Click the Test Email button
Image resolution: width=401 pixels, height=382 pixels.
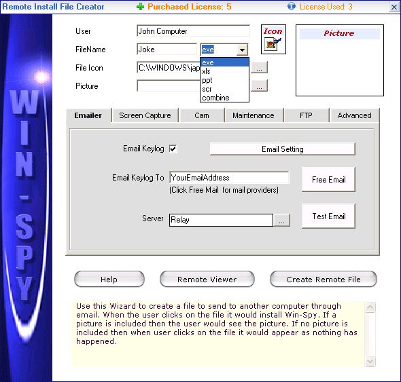click(x=329, y=216)
